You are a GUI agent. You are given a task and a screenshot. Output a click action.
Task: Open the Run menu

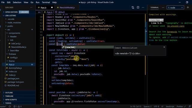click(x=37, y=2)
